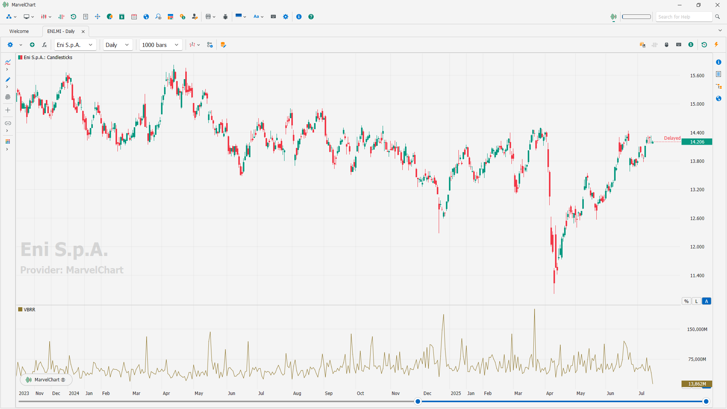Click the blue globe icon in main toolbar

(x=146, y=17)
